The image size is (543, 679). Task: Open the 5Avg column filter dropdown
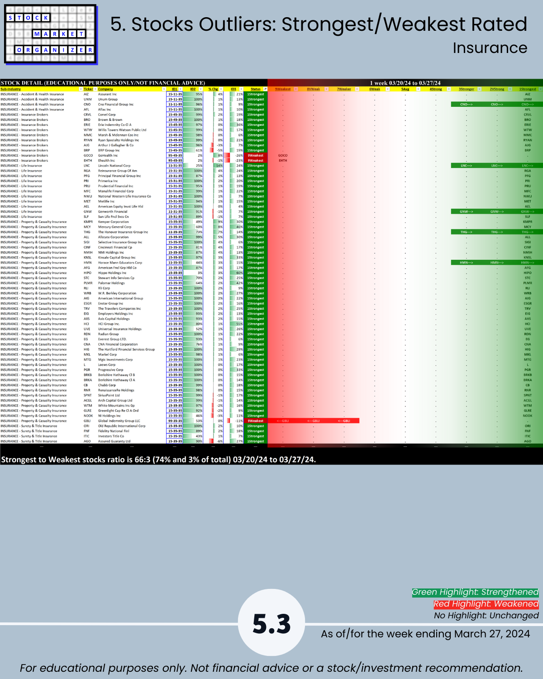418,89
